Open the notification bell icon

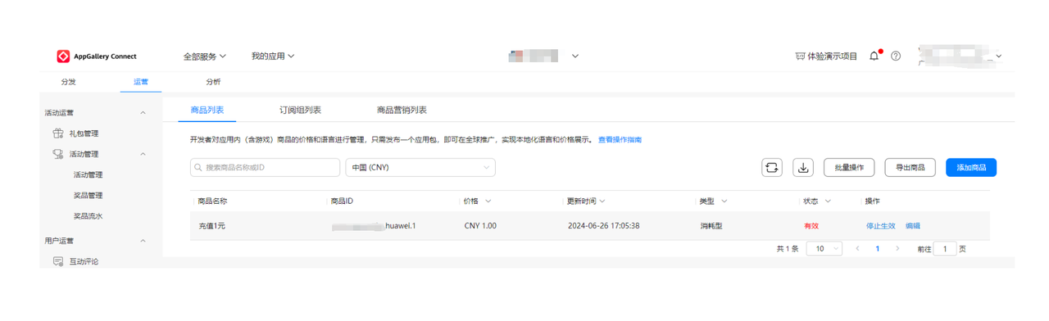click(874, 56)
